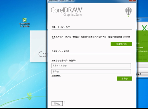Close the CorelDRAW Graphics Suite X7 dialog
This screenshot has width=148, height=109.
tap(133, 1)
